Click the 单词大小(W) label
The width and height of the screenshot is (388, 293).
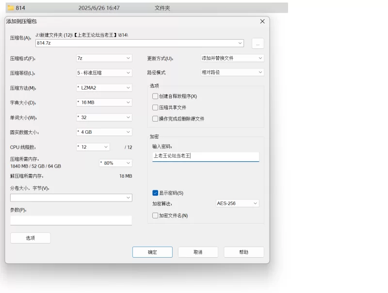click(x=23, y=118)
